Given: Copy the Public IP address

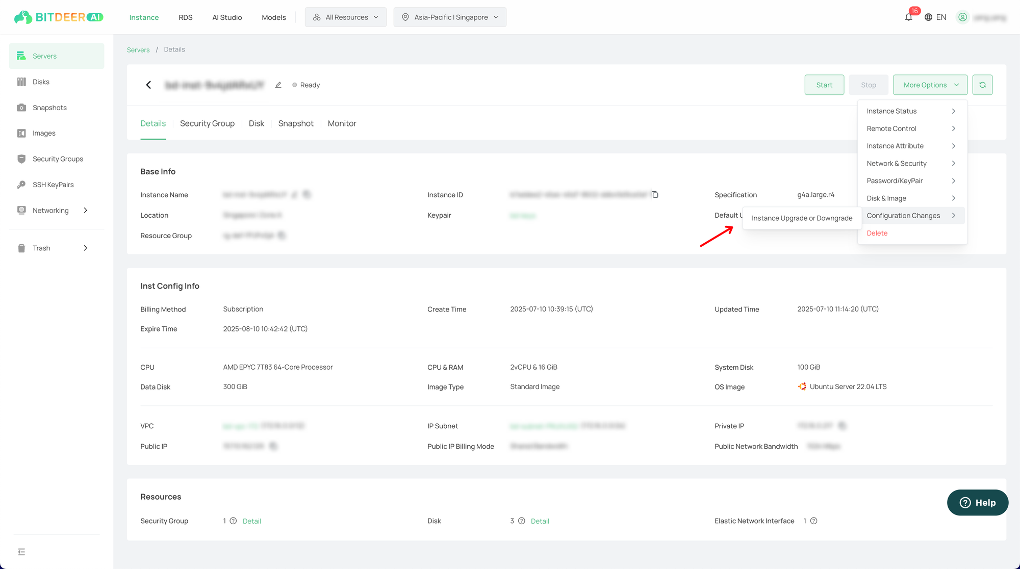Looking at the screenshot, I should click(x=273, y=446).
